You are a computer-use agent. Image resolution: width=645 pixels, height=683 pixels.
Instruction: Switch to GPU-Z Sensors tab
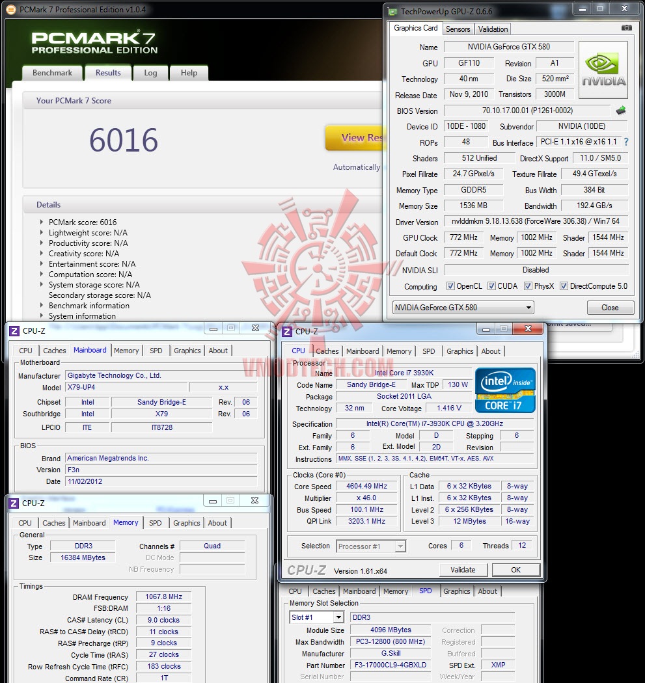tap(458, 29)
